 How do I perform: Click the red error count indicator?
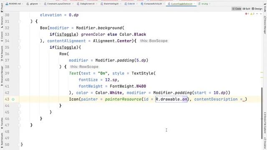point(247,14)
